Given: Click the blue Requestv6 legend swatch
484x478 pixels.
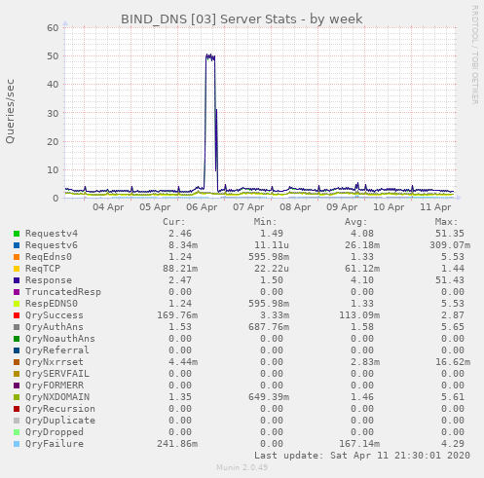Looking at the screenshot, I should click(x=17, y=245).
